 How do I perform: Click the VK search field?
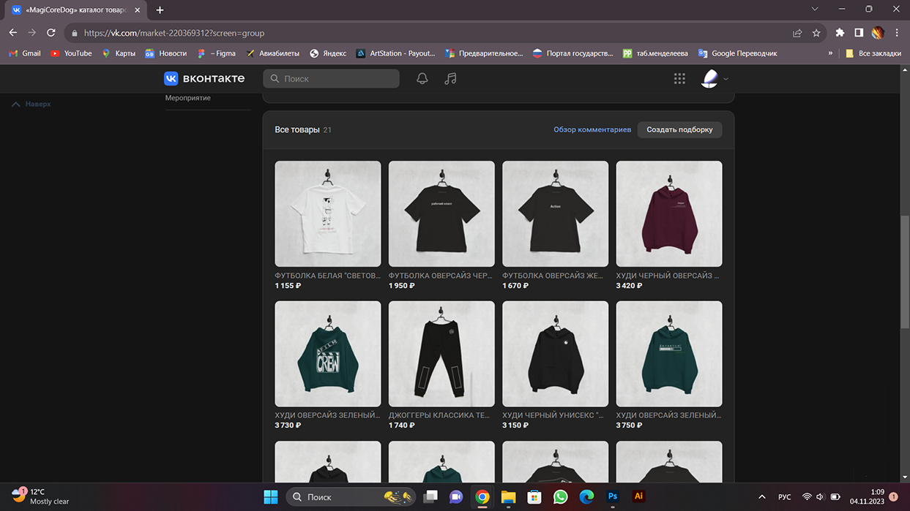click(332, 79)
